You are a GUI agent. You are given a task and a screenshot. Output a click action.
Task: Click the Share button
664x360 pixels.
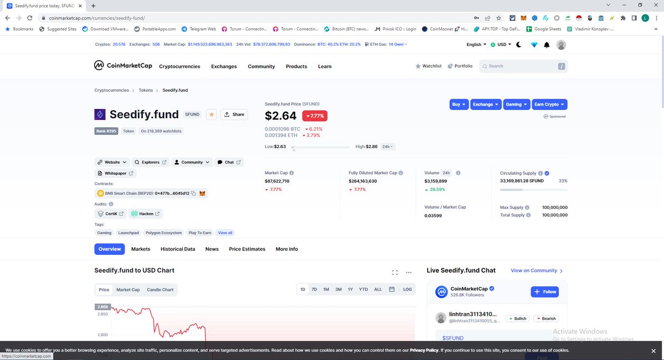pos(234,114)
